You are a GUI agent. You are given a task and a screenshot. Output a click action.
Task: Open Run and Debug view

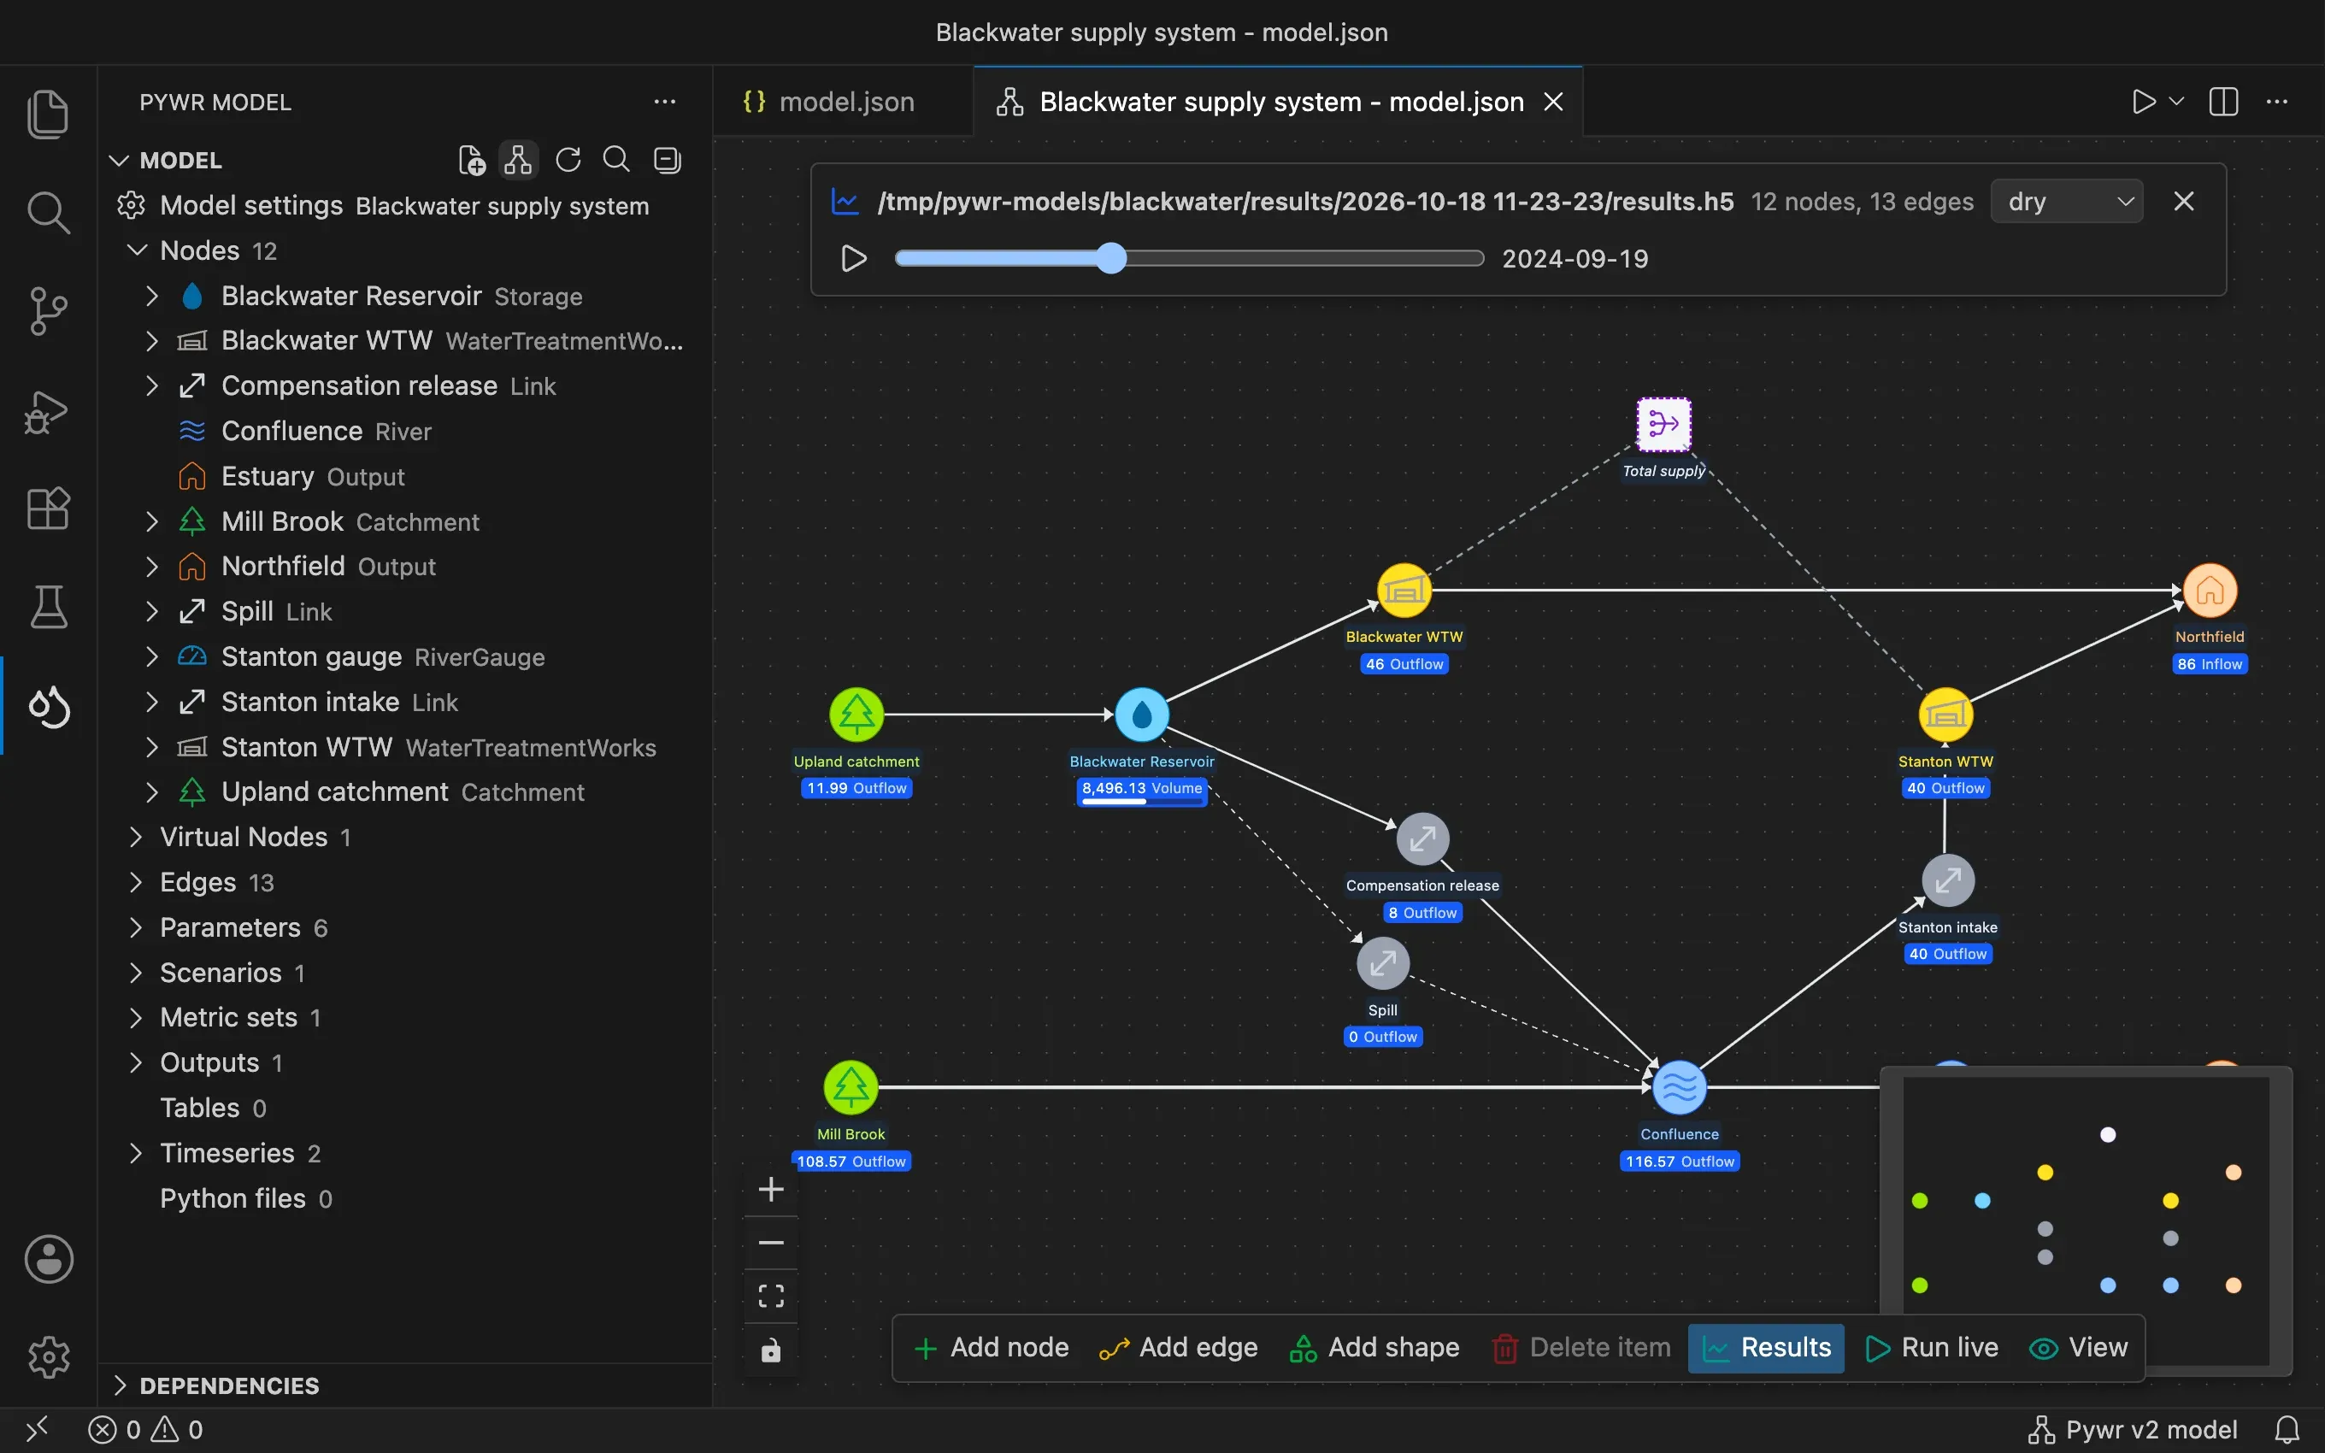click(x=48, y=411)
